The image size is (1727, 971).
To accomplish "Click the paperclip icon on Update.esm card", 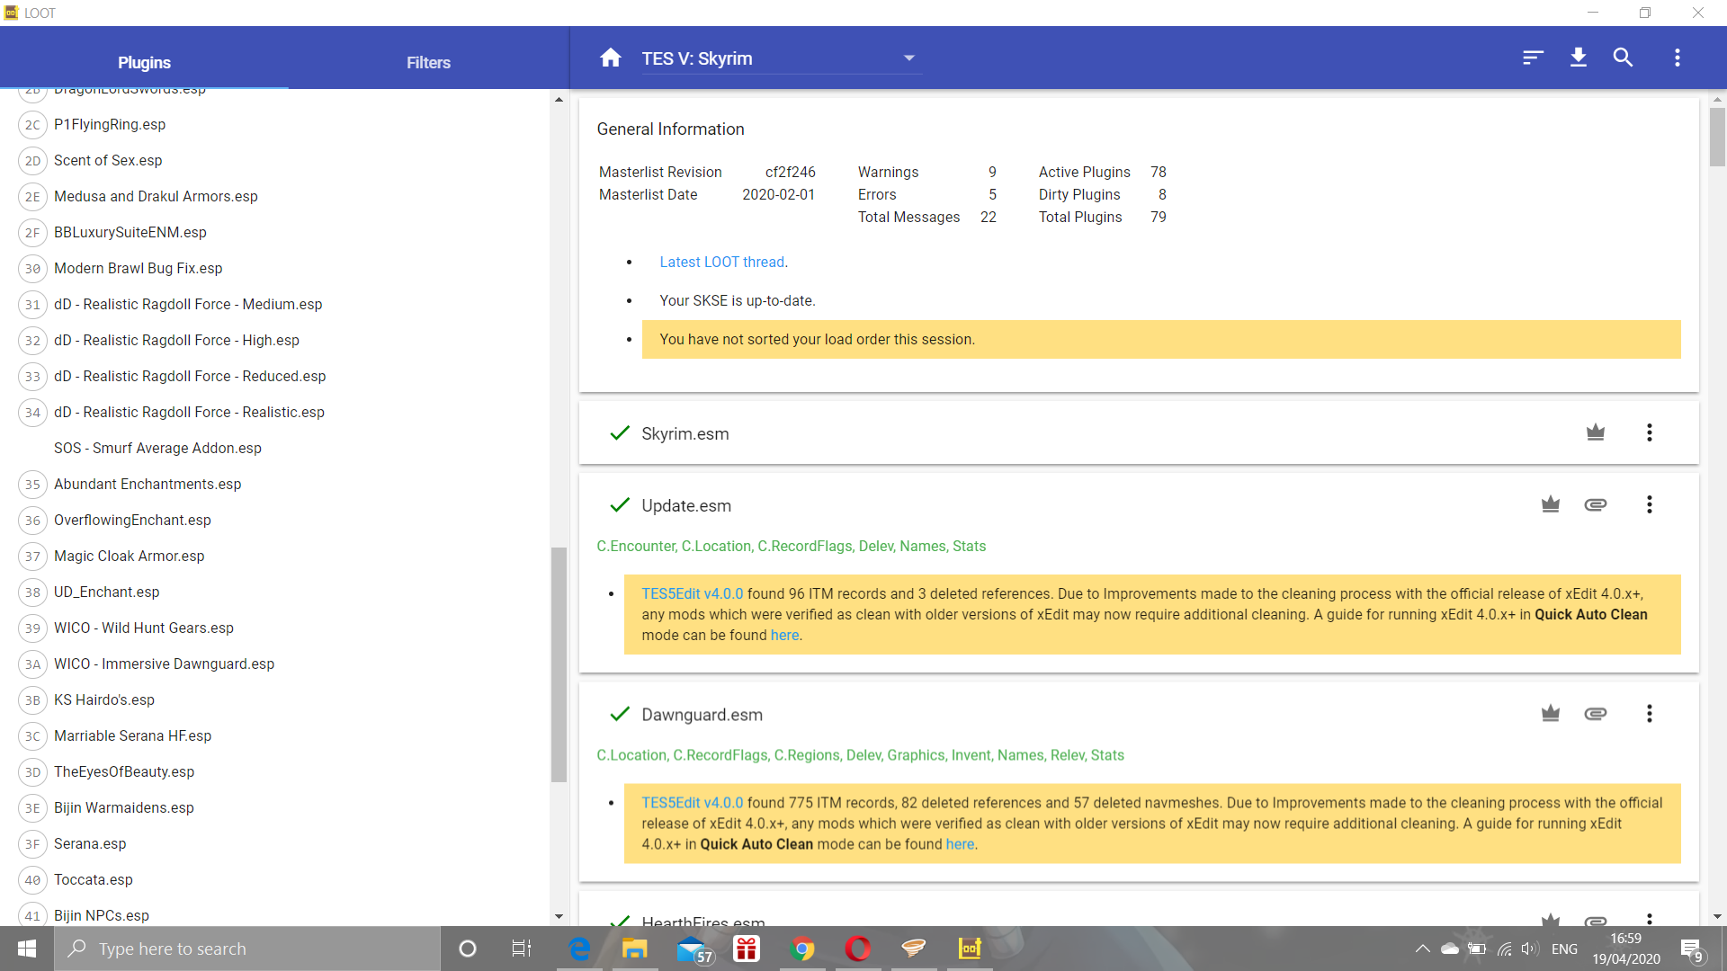I will coord(1596,504).
